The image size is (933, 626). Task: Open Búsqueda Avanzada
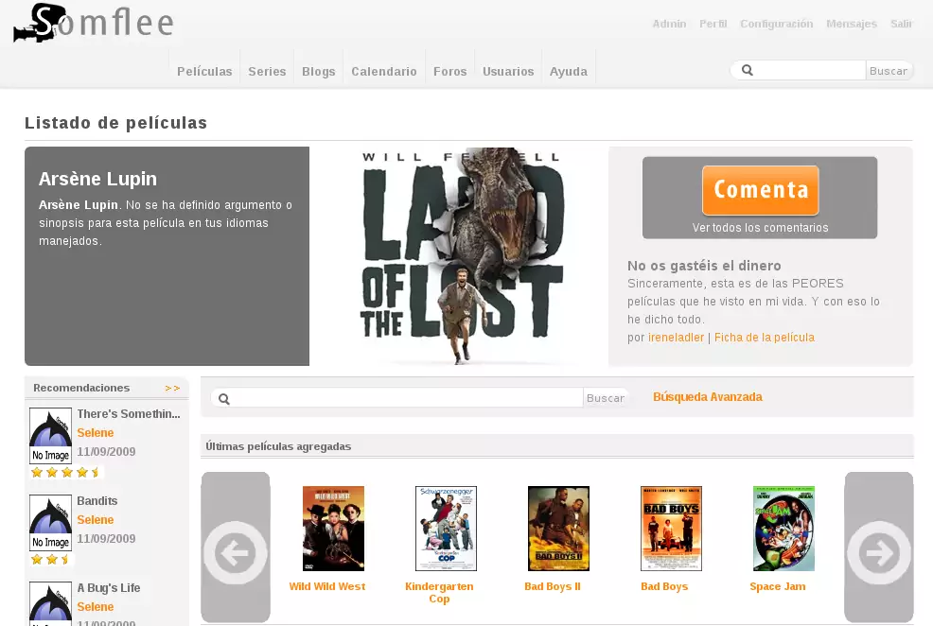click(x=708, y=396)
